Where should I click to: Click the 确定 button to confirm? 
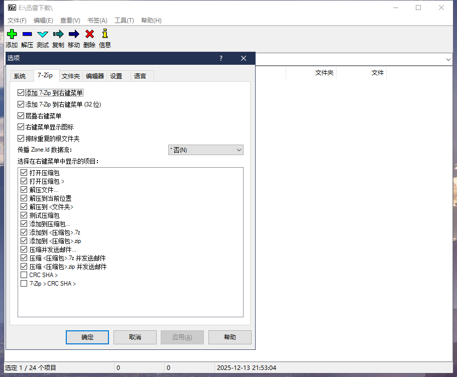tap(87, 337)
